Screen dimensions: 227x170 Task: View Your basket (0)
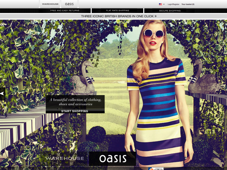click(188, 4)
